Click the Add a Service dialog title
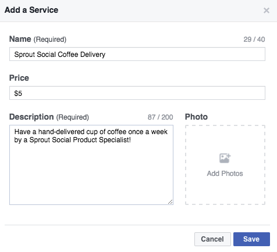This screenshot has height=252, width=277. pyautogui.click(x=31, y=10)
